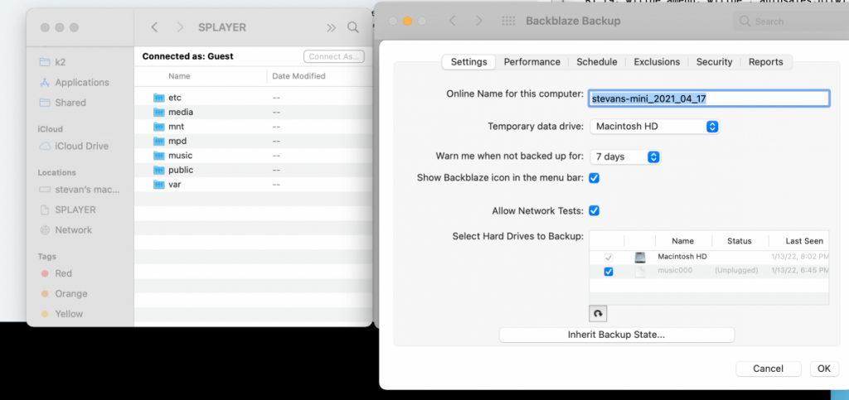
Task: Click the "1/13/22, 8:02 PM" cell
Action: (x=800, y=257)
